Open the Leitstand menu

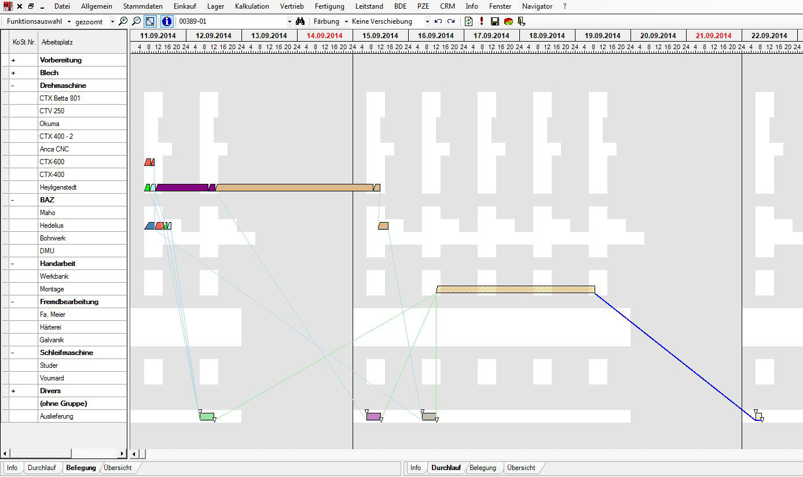(369, 6)
